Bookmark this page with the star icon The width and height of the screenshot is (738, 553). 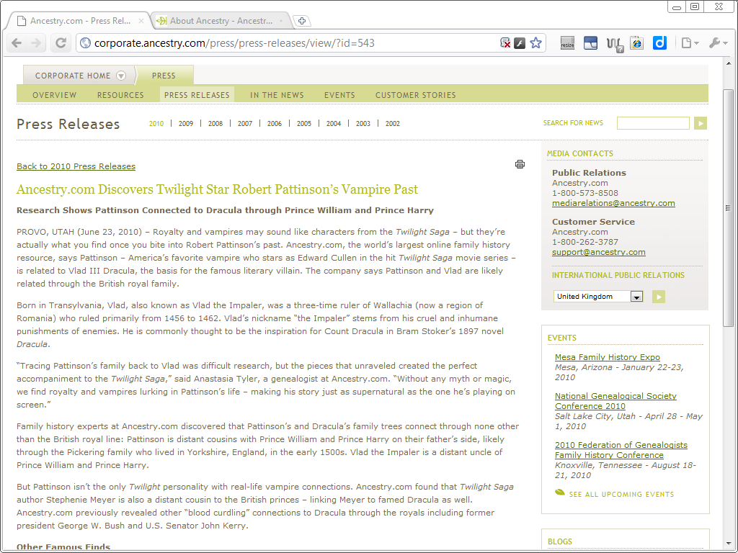[535, 43]
